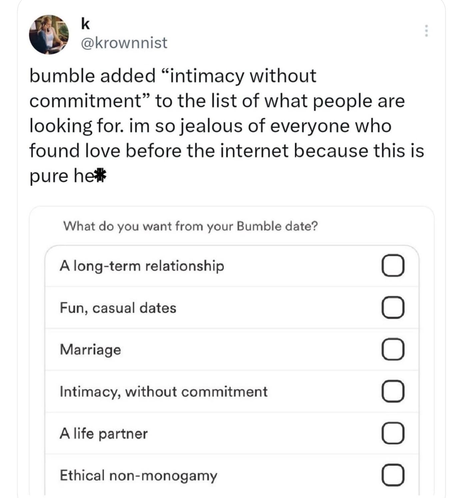Viewport: 463px width, 498px height.
Task: Click the 'A life partner' option text
Action: tap(104, 434)
